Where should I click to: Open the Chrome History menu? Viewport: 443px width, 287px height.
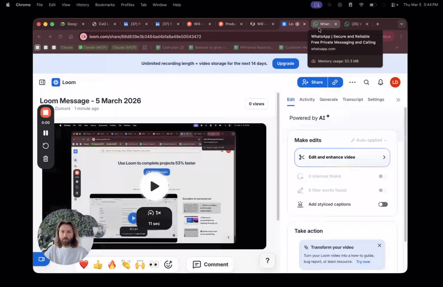point(83,5)
